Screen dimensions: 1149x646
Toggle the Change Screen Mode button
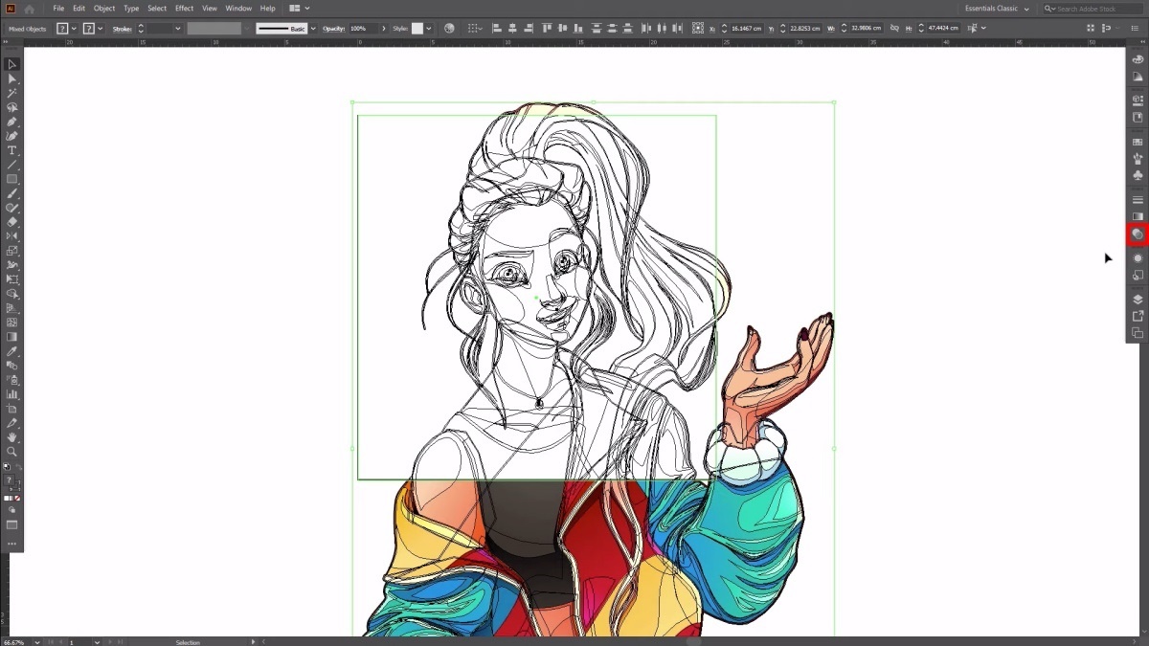point(12,524)
